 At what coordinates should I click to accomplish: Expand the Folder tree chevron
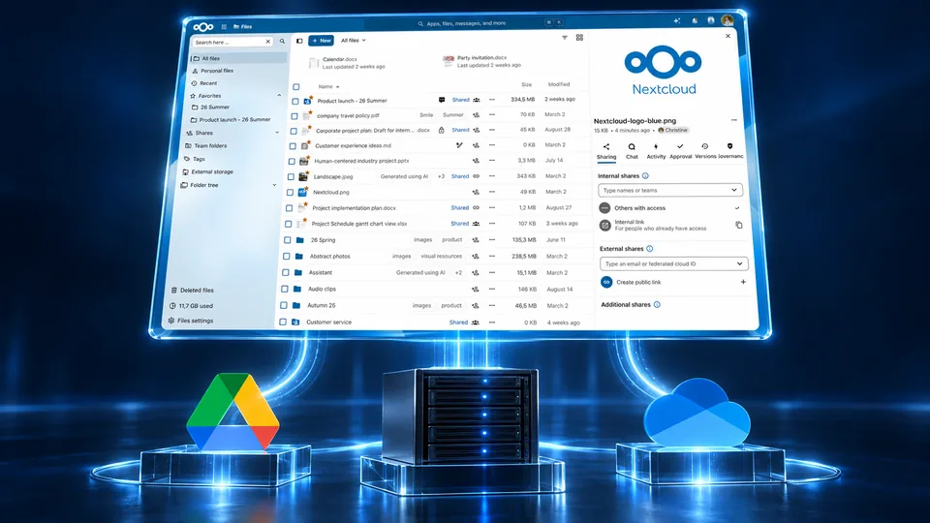click(274, 185)
